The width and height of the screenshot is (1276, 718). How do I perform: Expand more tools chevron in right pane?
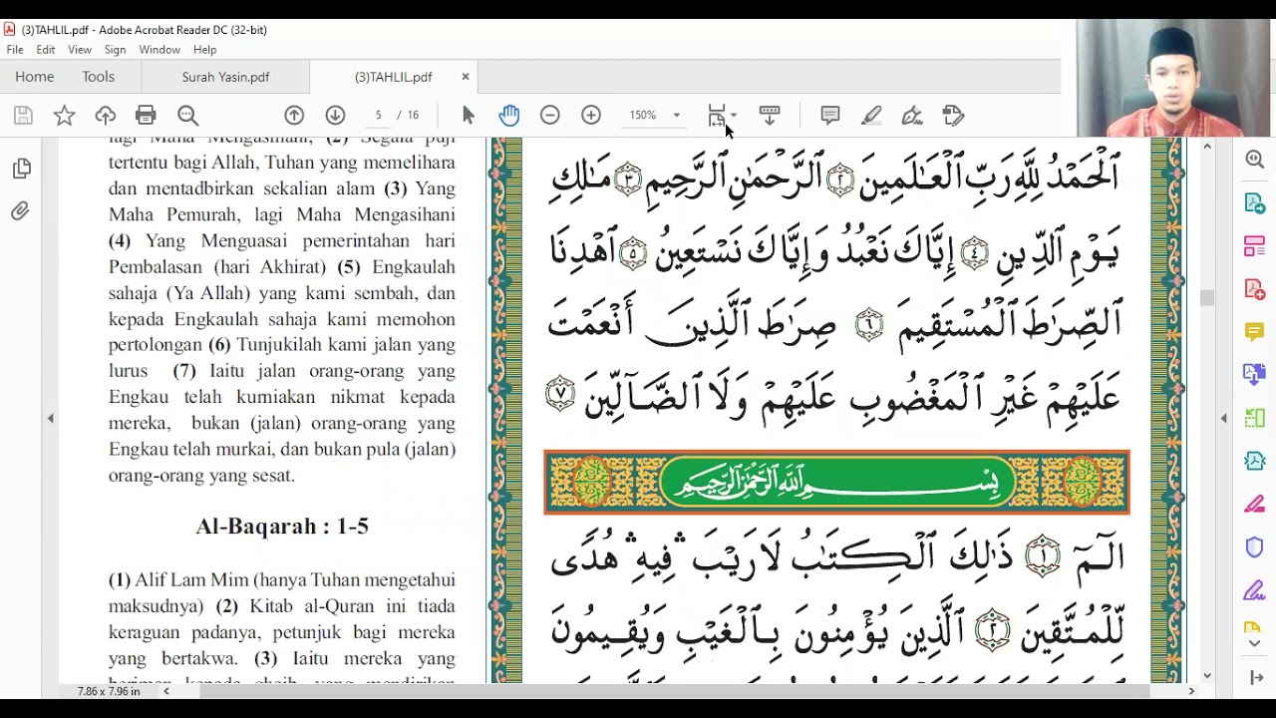click(x=1255, y=643)
